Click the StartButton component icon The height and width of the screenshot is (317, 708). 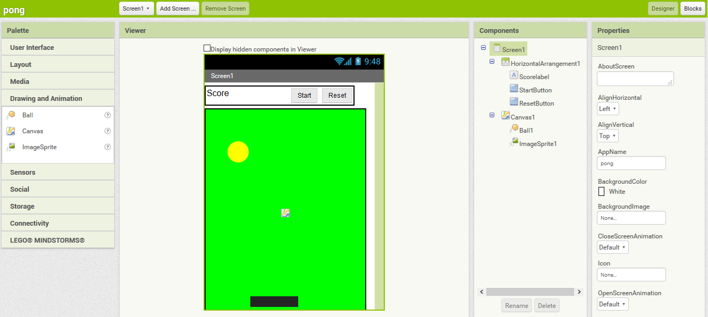pyautogui.click(x=514, y=89)
